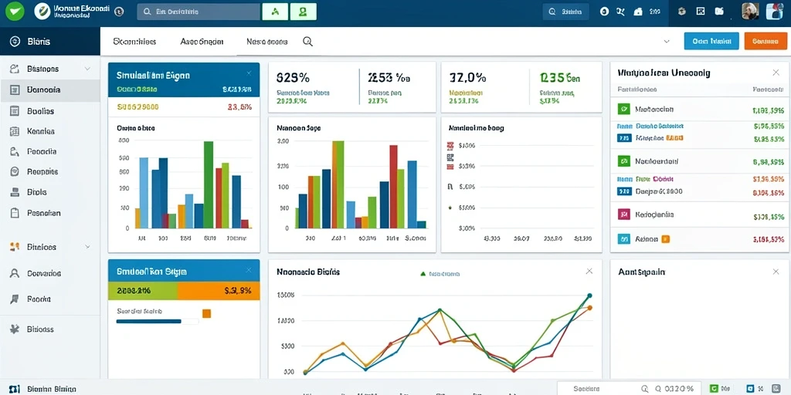791x395 pixels.
Task: Click the shield icon in dark sidebar header
Action: coord(15,42)
